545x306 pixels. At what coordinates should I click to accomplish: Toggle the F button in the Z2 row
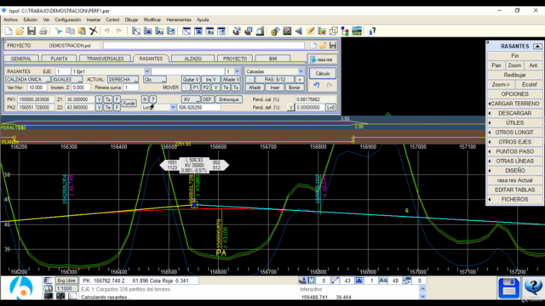(x=117, y=108)
